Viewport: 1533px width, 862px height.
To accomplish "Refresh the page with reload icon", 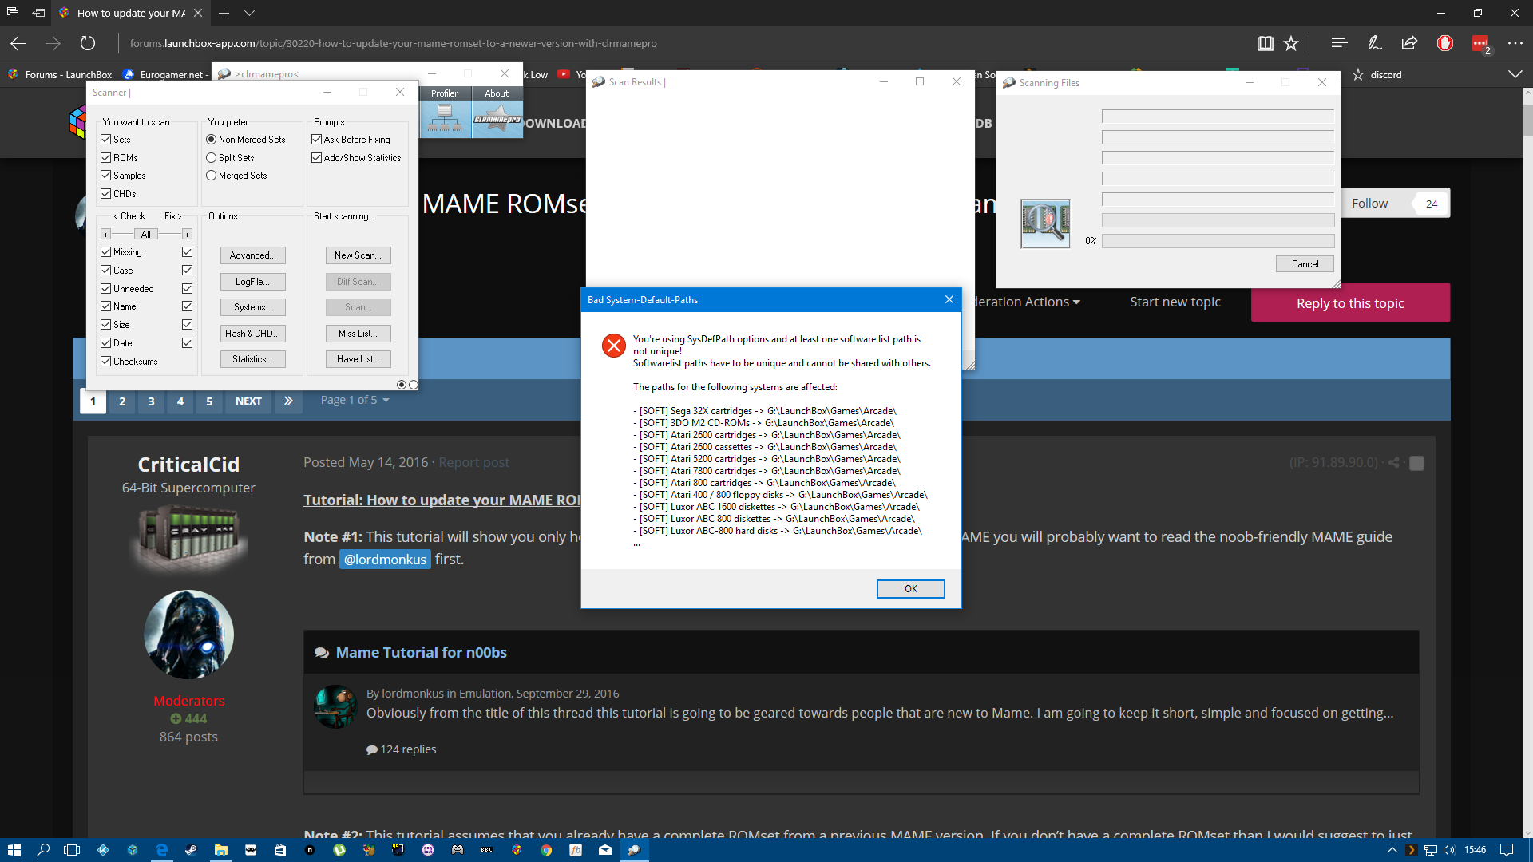I will click(88, 43).
